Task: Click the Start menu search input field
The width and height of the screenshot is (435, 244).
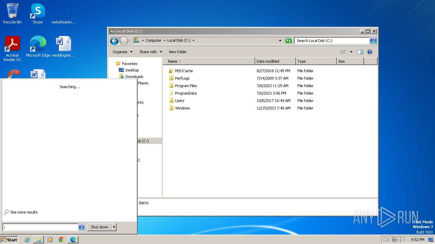Action: (x=40, y=227)
